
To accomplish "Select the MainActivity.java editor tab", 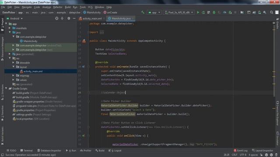I will point(121,18).
